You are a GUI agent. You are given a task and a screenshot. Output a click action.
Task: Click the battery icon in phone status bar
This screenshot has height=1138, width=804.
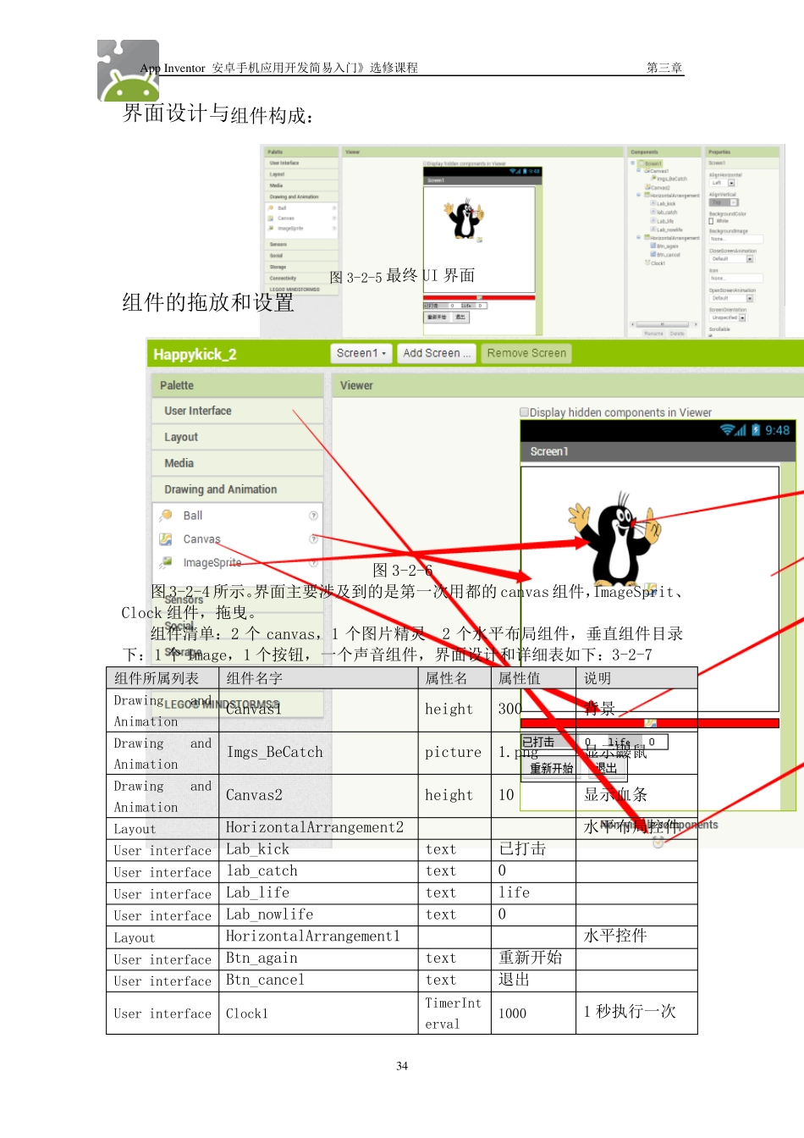[756, 430]
